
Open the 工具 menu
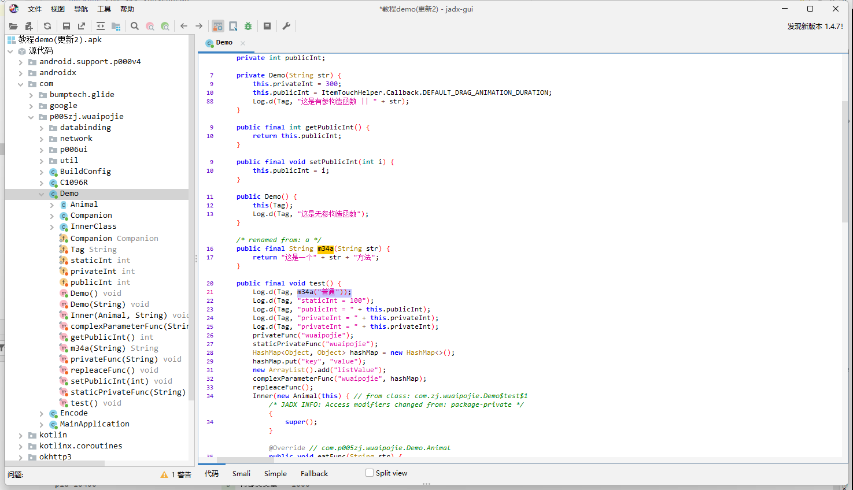click(104, 9)
